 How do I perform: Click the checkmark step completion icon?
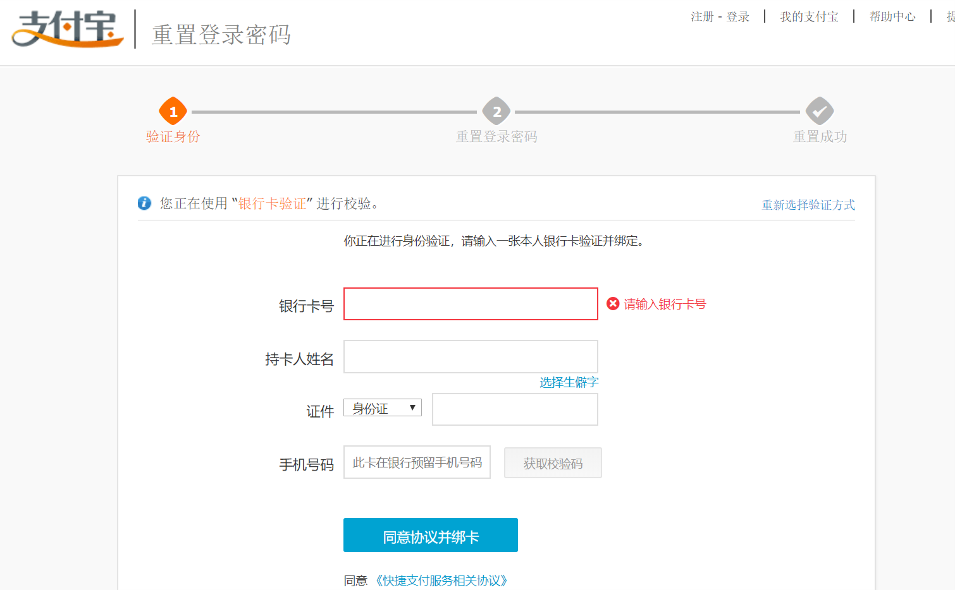coord(820,112)
